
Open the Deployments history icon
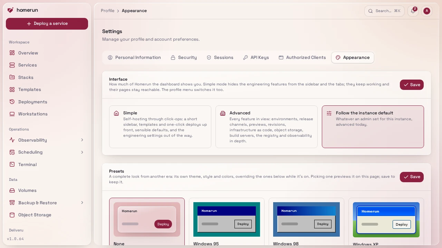[12, 102]
